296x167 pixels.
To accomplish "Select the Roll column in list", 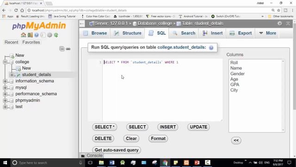I will pos(234,63).
